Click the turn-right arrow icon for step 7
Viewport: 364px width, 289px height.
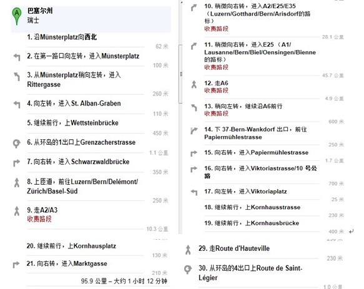[17, 163]
